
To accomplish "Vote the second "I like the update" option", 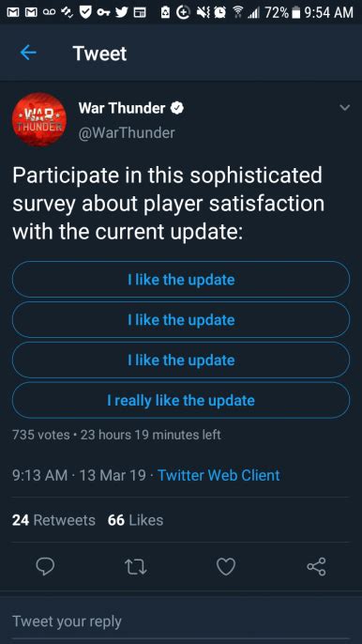I will pos(181,319).
